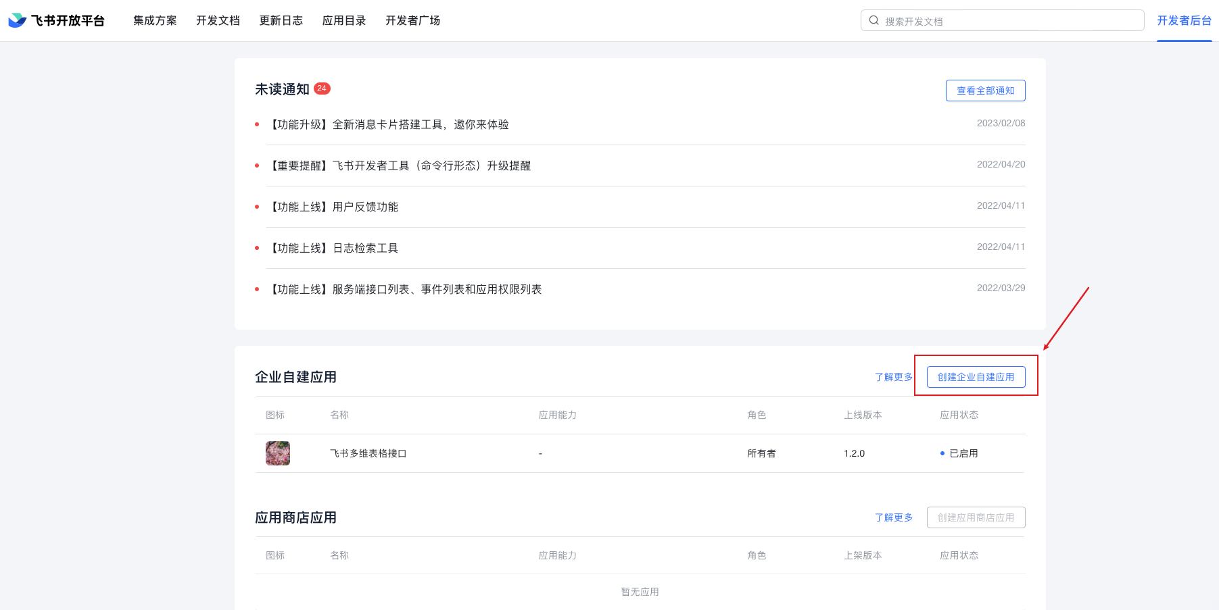Open the 应用目录 menu item
This screenshot has width=1219, height=610.
[343, 20]
